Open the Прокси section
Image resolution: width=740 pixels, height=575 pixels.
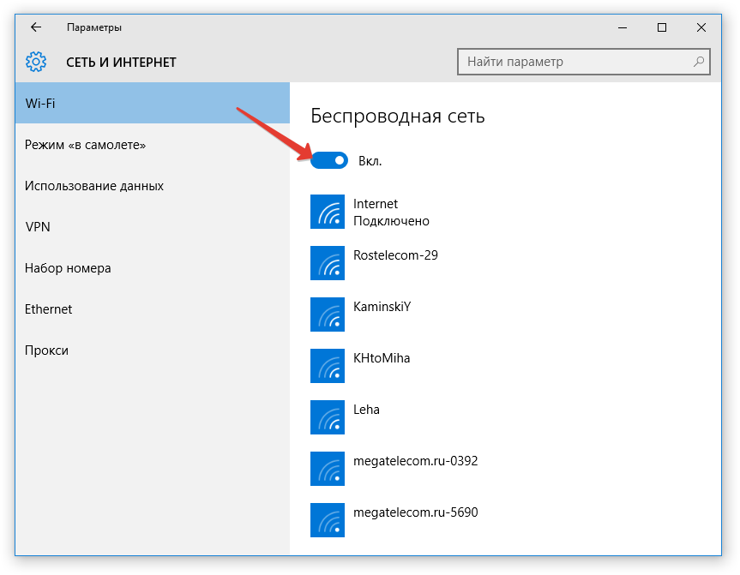click(153, 350)
